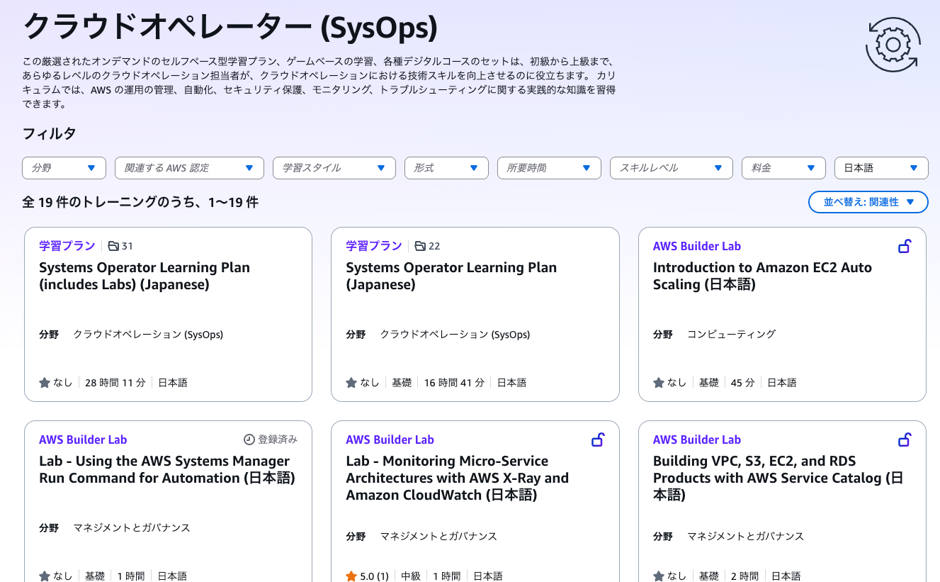Click the フィルタ heading
940x582 pixels.
click(x=50, y=133)
